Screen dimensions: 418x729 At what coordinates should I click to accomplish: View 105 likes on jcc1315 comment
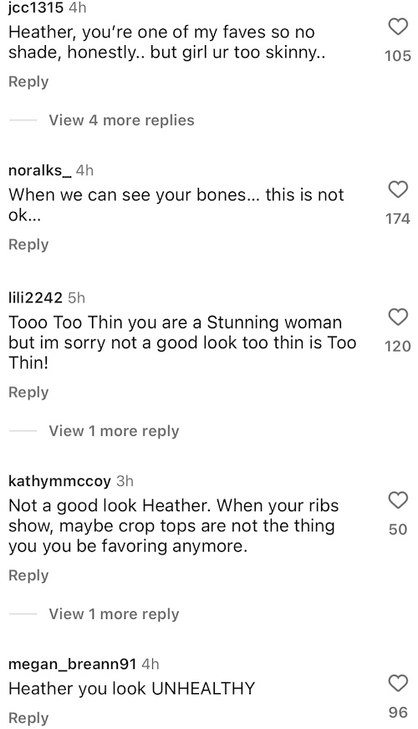tap(398, 56)
